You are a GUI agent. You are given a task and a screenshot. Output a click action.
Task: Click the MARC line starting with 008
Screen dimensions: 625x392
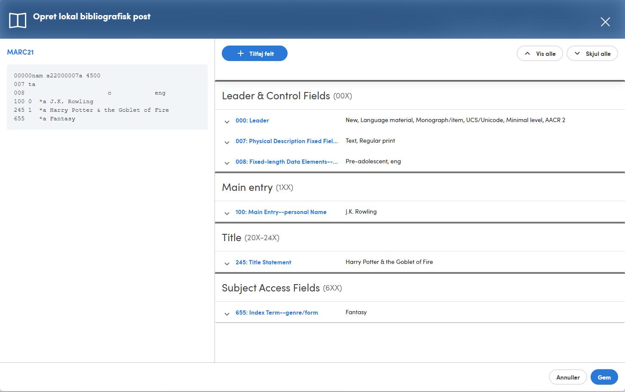click(90, 93)
